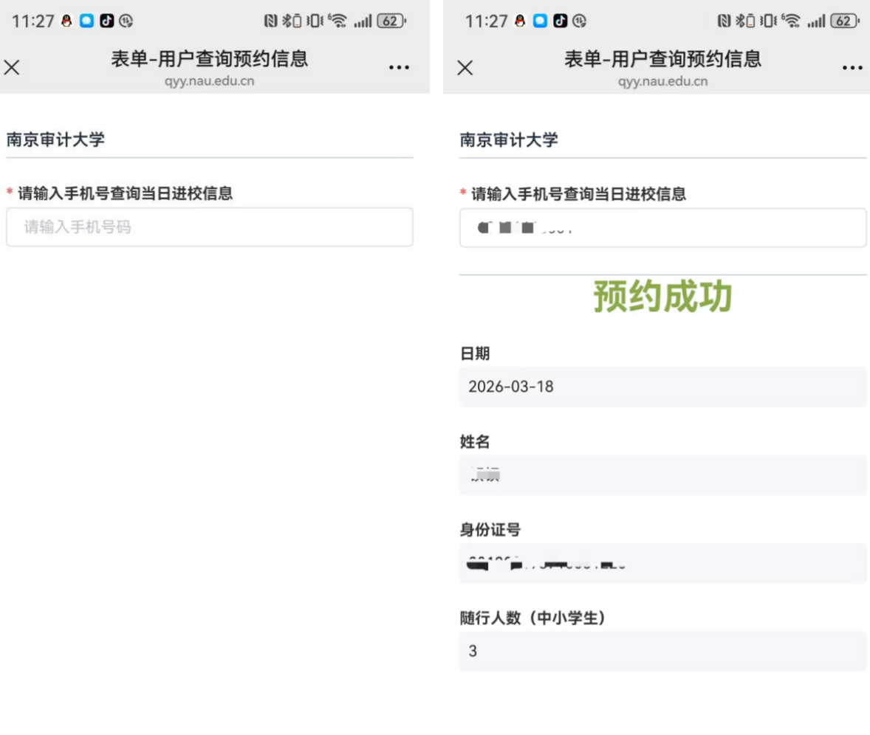The image size is (870, 735).
Task: Tap the battery indicator in the right status bar
Action: [x=844, y=21]
